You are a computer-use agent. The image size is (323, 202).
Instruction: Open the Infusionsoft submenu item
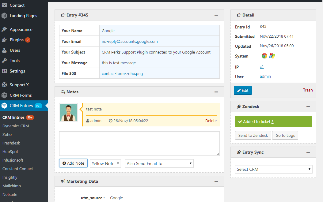[13, 160]
